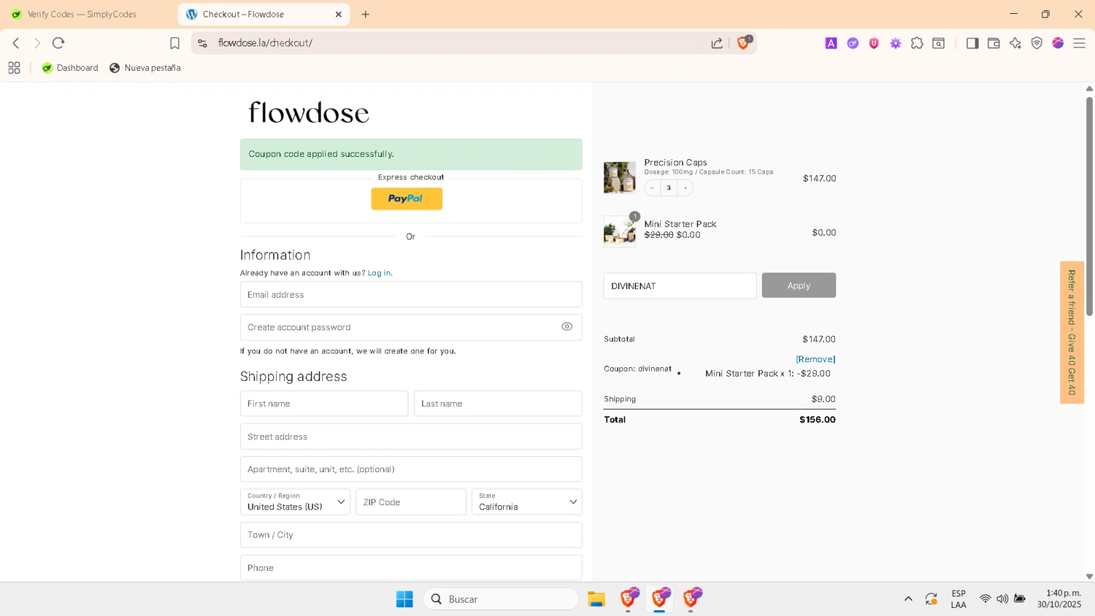Focus the Phone field
This screenshot has height=616, width=1095.
coord(411,568)
